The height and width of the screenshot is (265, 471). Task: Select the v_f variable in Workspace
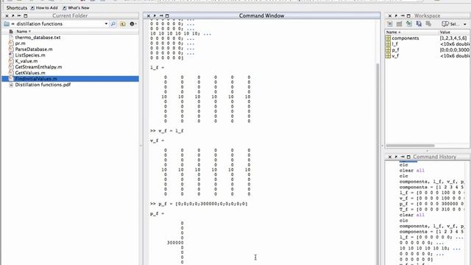pyautogui.click(x=396, y=56)
